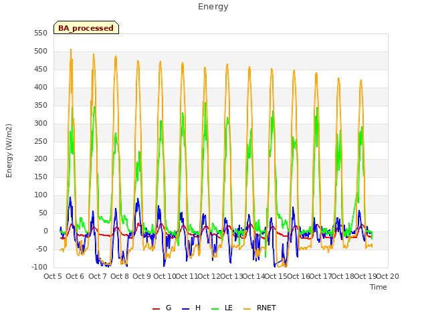Click the -100 y-axis tick label
This screenshot has height=321, width=428.
(x=39, y=267)
